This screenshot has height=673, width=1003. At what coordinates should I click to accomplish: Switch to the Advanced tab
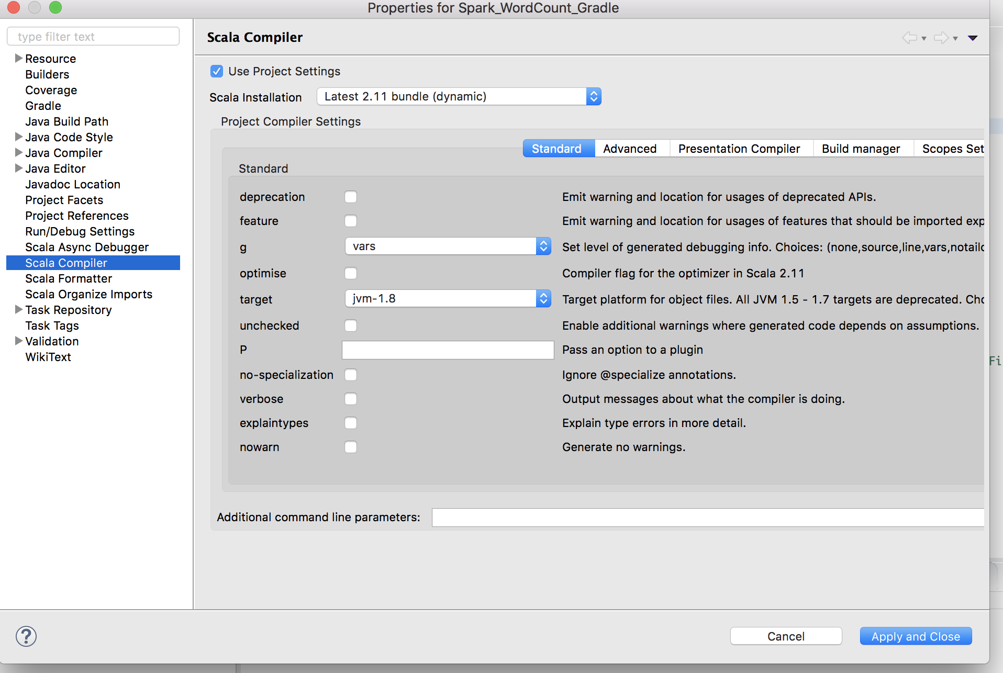coord(632,149)
